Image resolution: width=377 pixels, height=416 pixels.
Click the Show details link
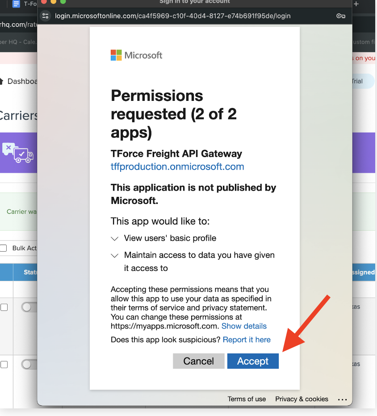point(244,326)
